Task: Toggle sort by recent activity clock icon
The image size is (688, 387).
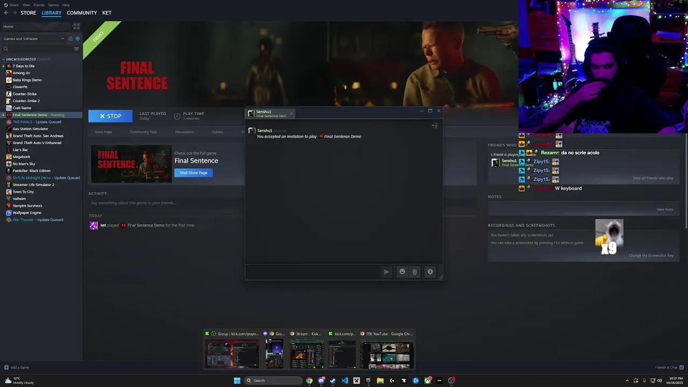Action: 70,39
